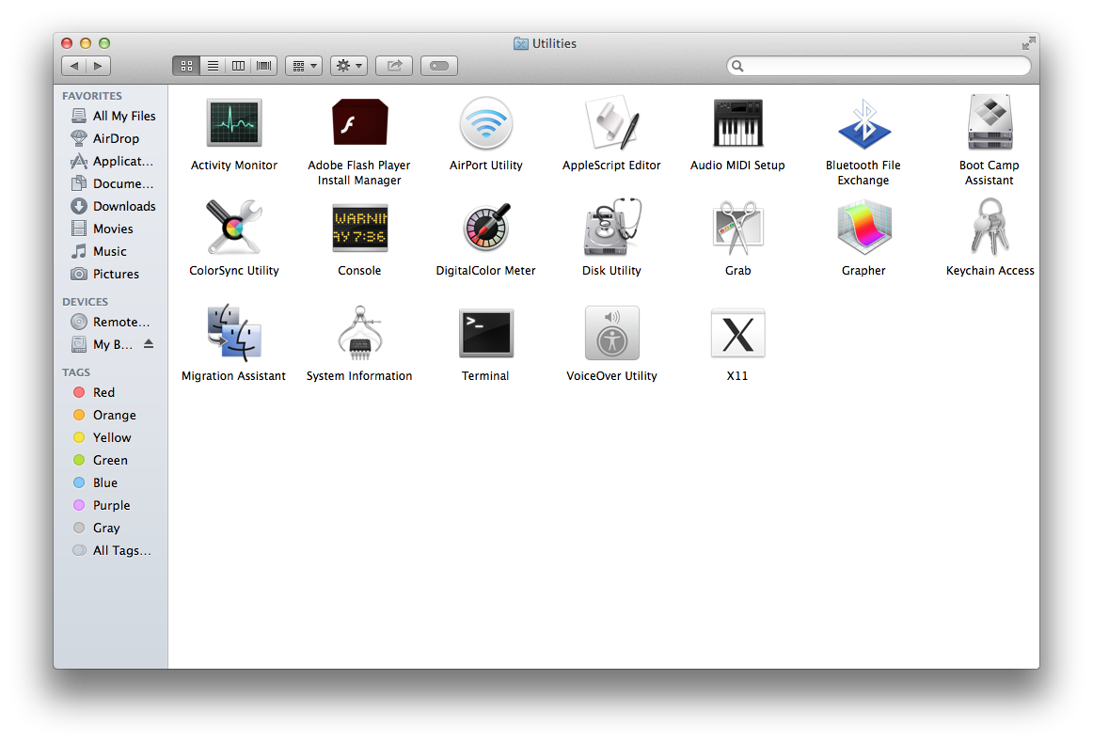
Task: Select Bluetooth File Exchange icon
Action: (863, 124)
